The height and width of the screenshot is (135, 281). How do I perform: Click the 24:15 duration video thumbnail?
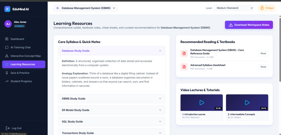coord(247,102)
